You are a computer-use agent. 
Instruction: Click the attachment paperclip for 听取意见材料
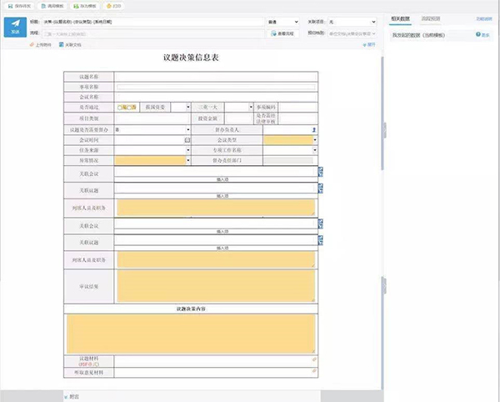pos(314,370)
